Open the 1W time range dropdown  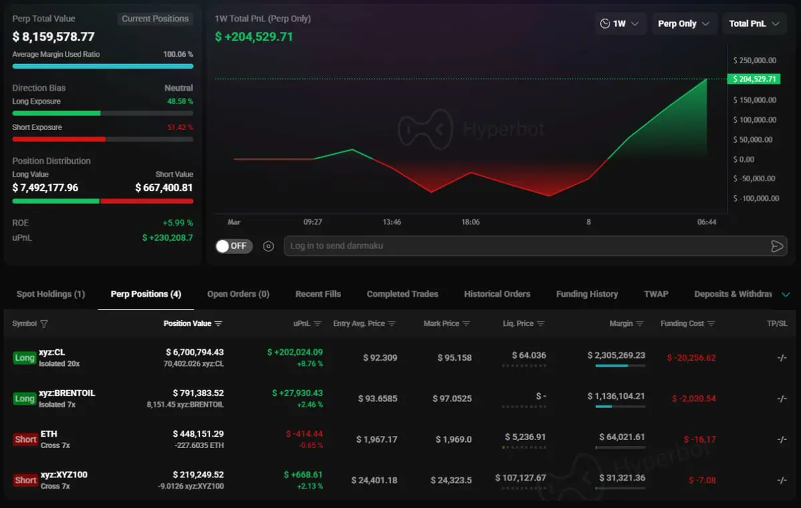620,23
